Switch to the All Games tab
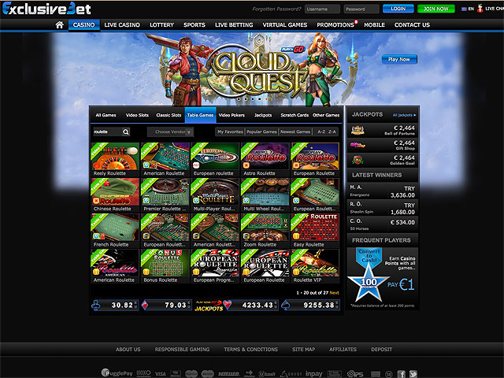This screenshot has width=504, height=378. pos(106,115)
